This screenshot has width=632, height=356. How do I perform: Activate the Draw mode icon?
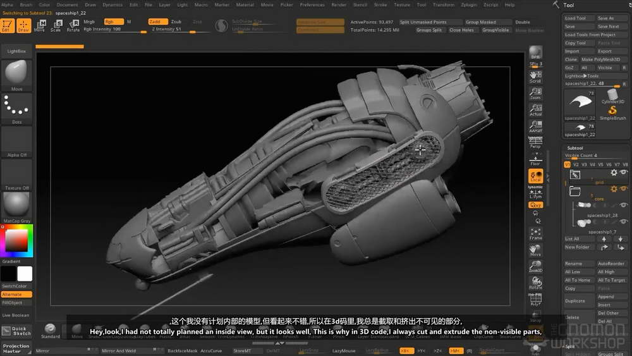click(24, 25)
